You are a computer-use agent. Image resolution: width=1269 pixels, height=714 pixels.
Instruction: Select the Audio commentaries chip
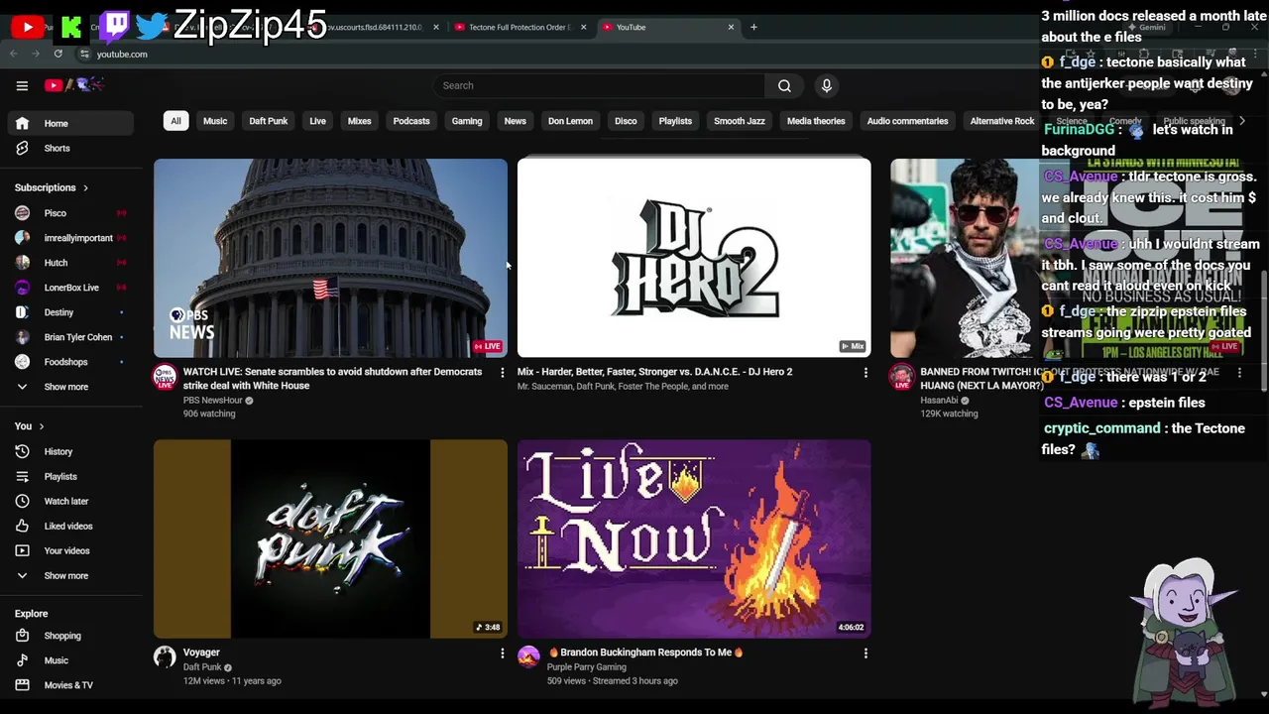(907, 121)
